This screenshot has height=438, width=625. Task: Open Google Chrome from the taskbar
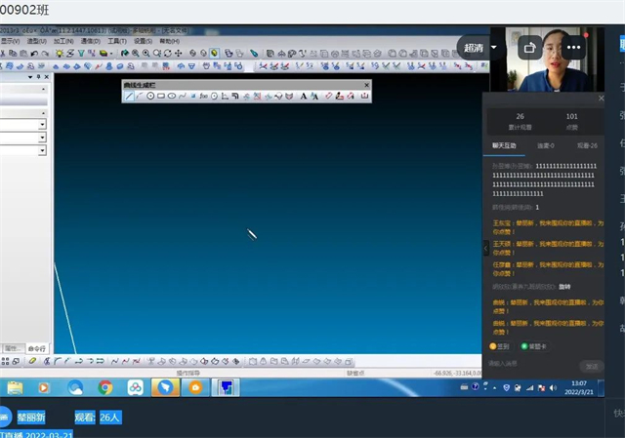point(105,387)
